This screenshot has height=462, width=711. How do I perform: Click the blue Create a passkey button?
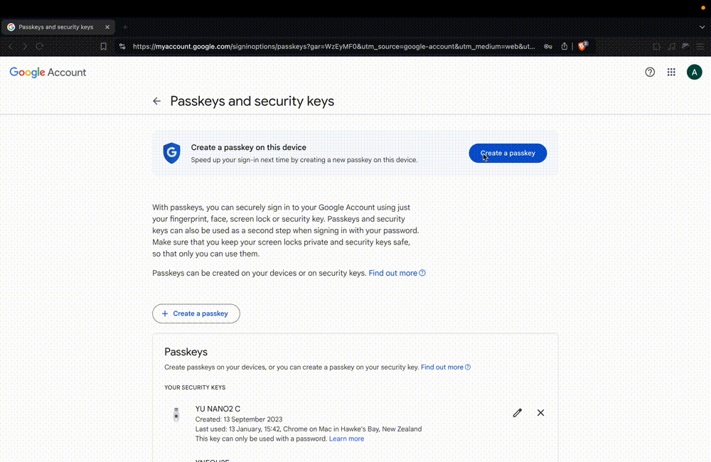[508, 154]
